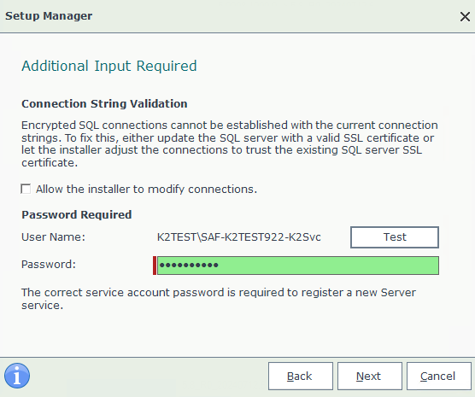Screen dimensions: 475x397
Task: Click the 'Password:' field label
Action: pyautogui.click(x=49, y=265)
